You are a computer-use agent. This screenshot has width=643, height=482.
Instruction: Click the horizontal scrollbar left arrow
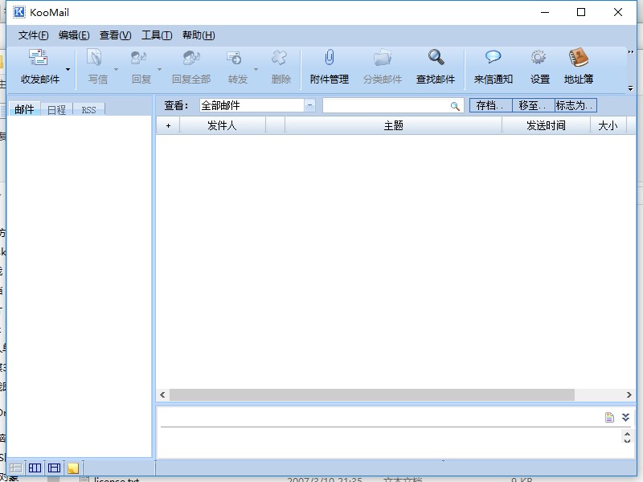[163, 394]
